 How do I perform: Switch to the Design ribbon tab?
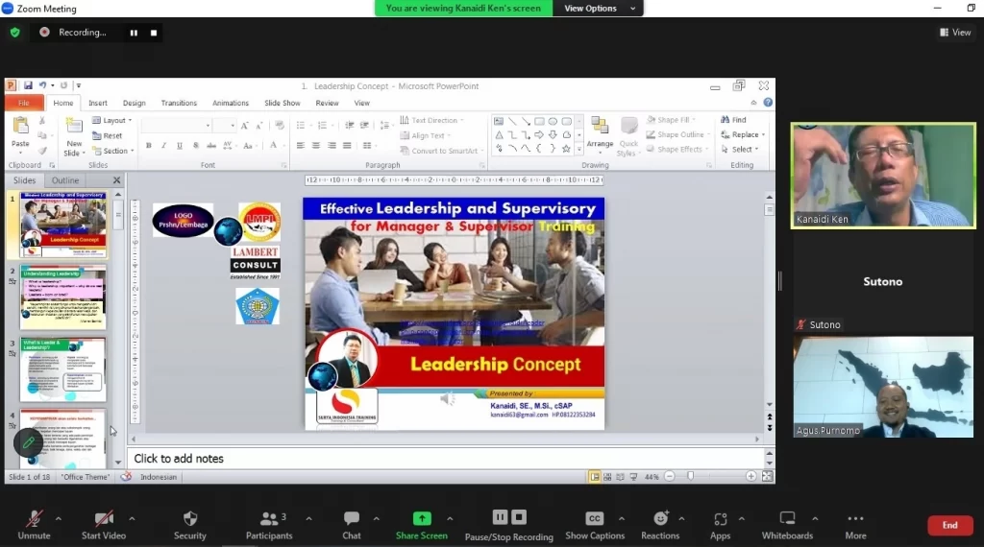click(x=134, y=103)
